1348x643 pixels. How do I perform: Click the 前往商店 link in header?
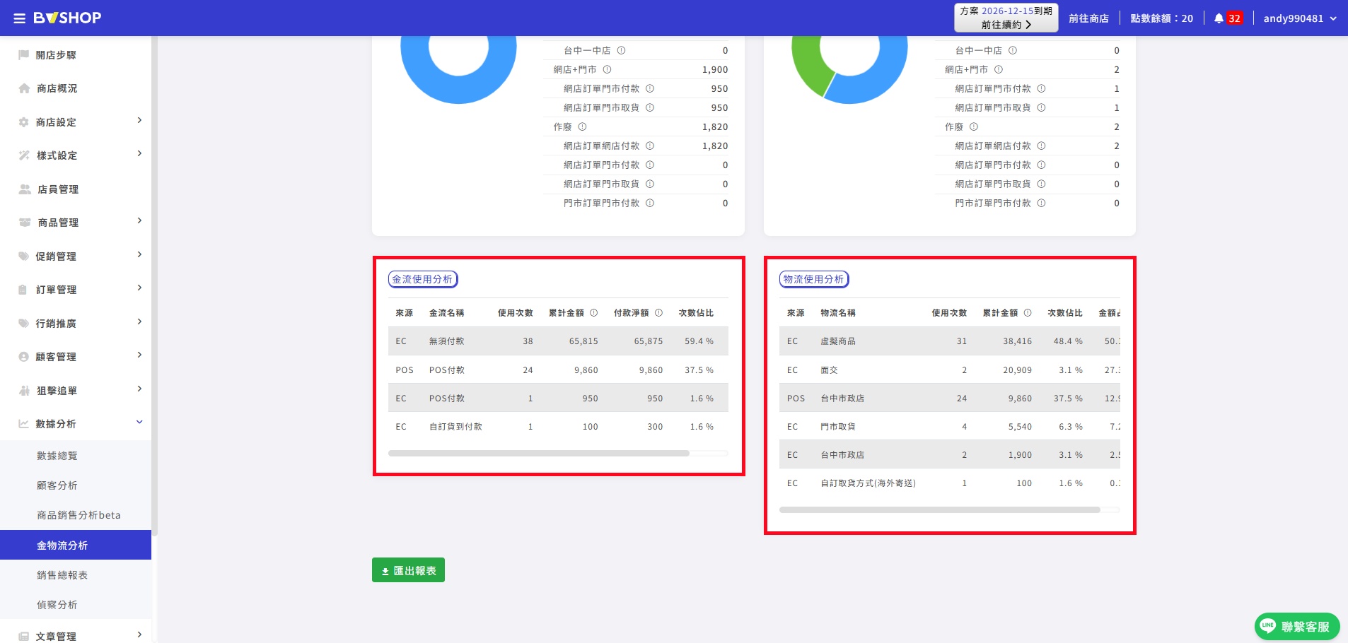1088,18
